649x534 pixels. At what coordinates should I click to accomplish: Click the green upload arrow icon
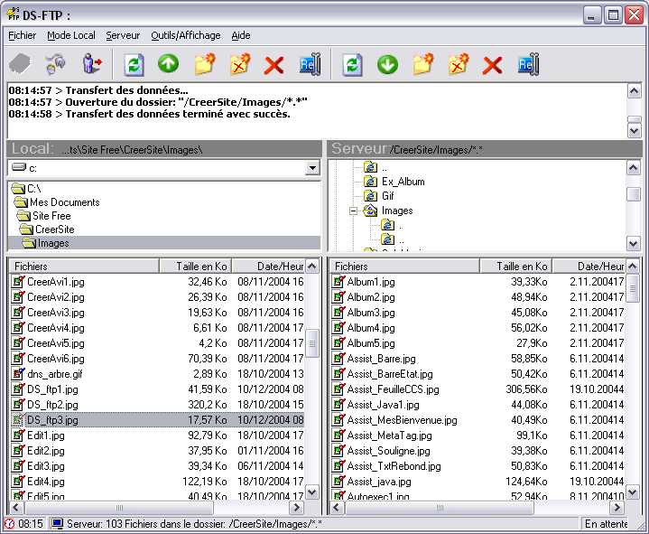(169, 64)
